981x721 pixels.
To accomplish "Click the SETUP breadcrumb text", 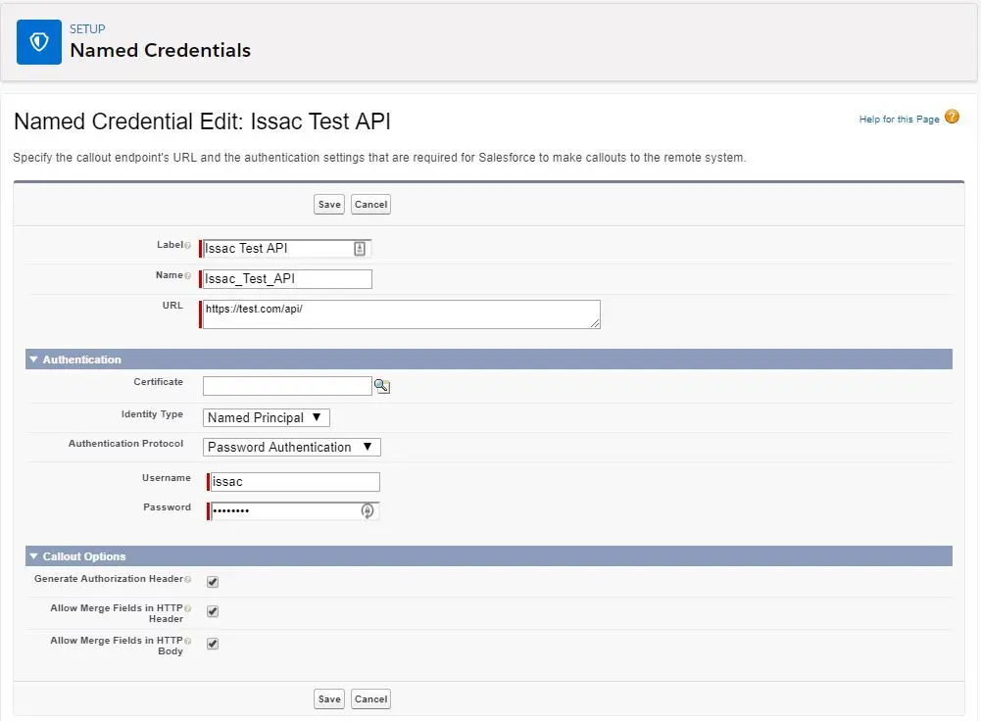I will (87, 28).
